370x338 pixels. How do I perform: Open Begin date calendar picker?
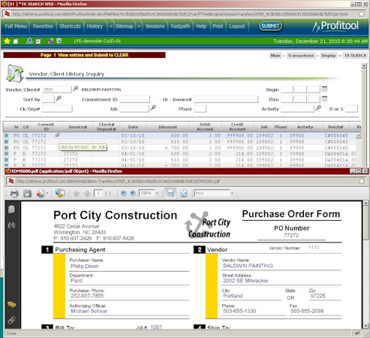pyautogui.click(x=324, y=89)
